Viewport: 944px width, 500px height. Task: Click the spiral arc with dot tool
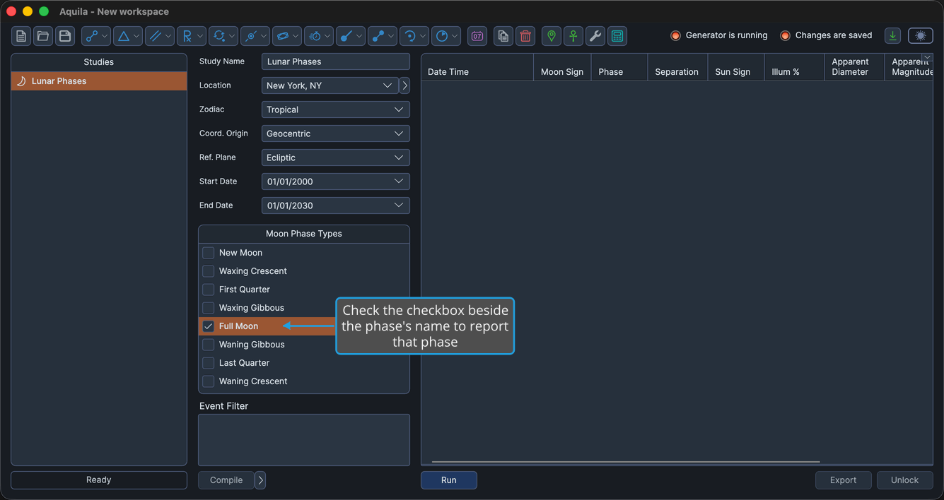pyautogui.click(x=414, y=36)
